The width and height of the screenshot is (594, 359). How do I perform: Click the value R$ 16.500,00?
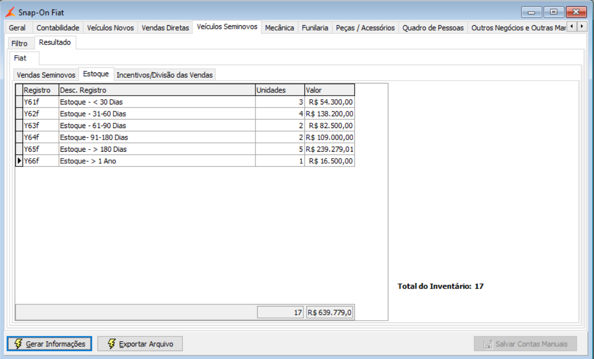(330, 161)
